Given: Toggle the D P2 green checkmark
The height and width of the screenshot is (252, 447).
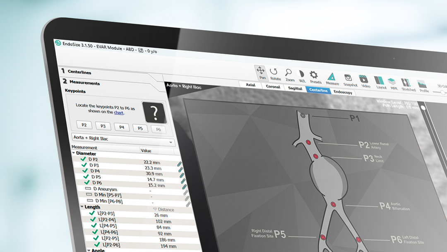Looking at the screenshot, I should tap(83, 159).
